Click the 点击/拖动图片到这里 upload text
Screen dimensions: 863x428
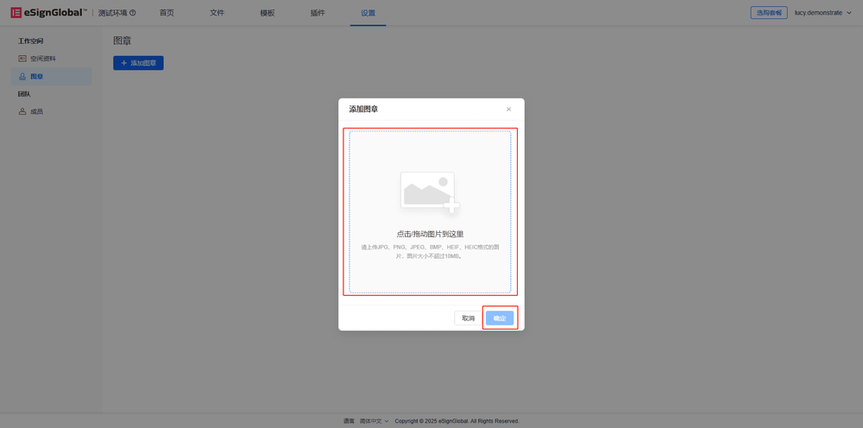pos(430,234)
